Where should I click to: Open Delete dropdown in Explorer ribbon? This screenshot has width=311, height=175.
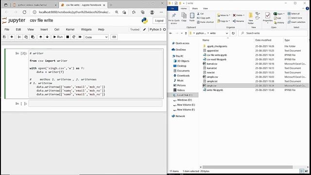coord(239,15)
